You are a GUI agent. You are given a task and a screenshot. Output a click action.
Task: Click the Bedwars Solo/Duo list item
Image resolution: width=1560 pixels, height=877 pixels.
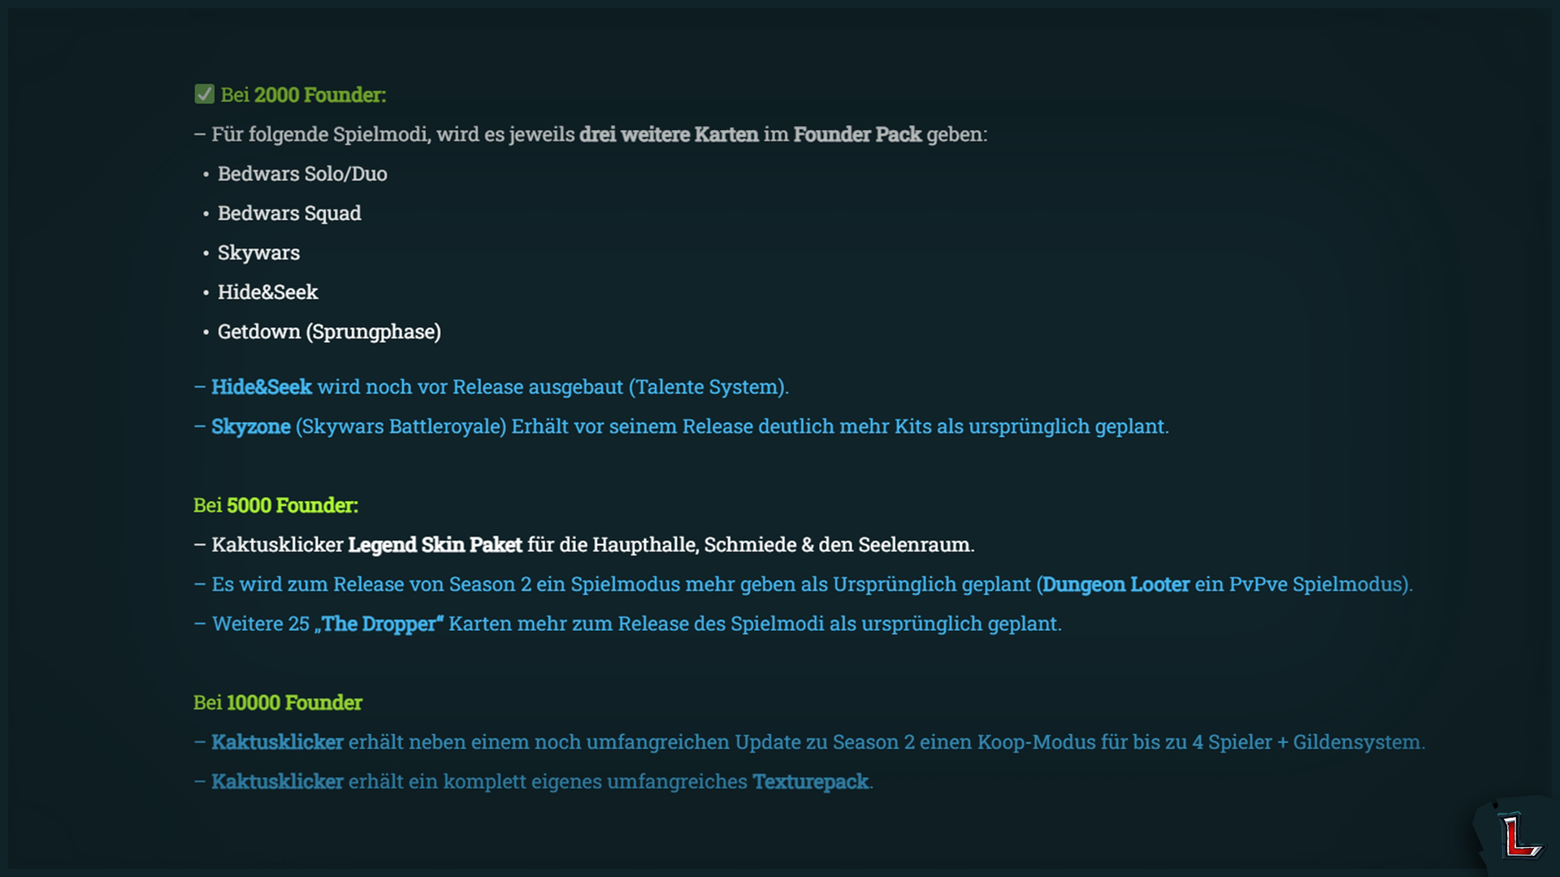(302, 174)
